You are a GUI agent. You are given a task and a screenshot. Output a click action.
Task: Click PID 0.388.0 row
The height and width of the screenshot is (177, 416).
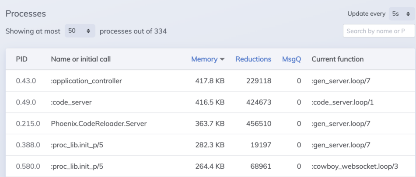tap(210, 145)
